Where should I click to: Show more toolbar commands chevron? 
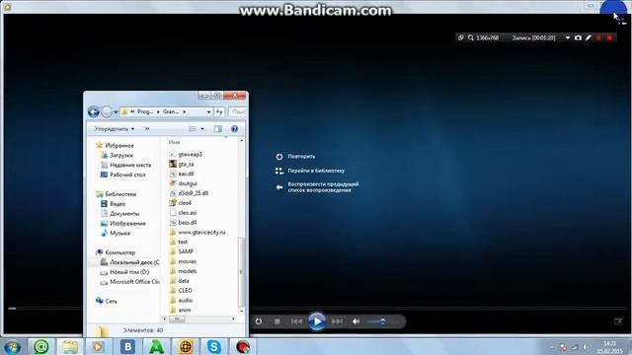(x=147, y=129)
